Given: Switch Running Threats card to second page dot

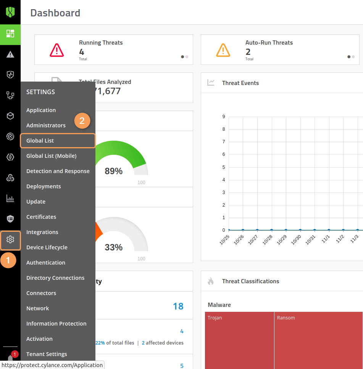Looking at the screenshot, I should [x=187, y=57].
